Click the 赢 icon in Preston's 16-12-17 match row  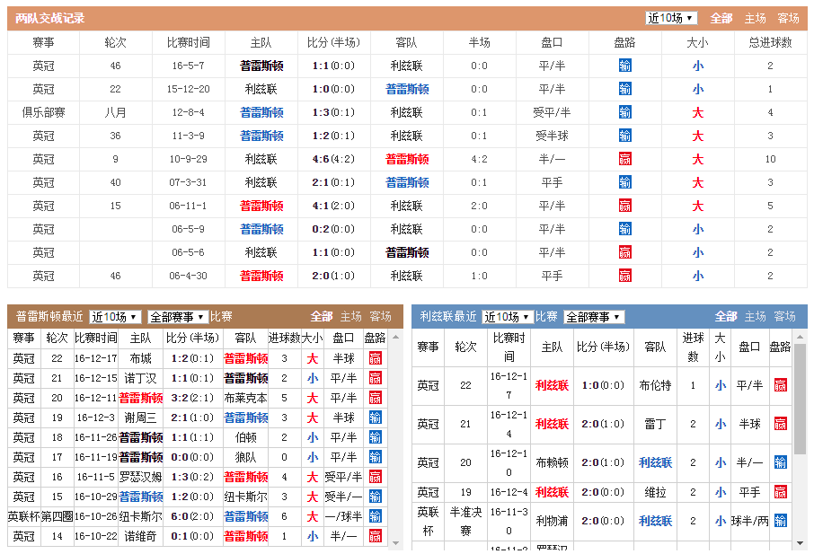[x=375, y=358]
